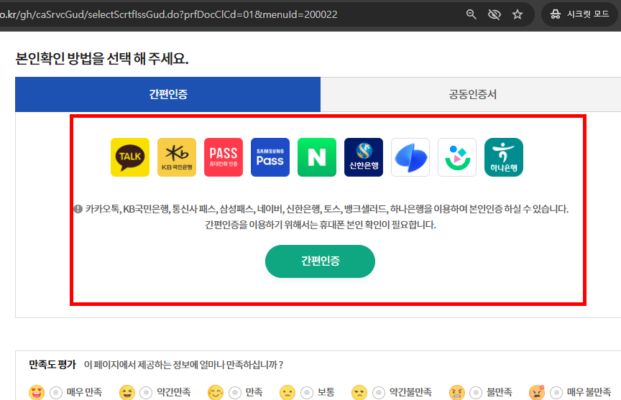Open the browser zoom magnifier icon
This screenshot has width=621, height=400.
471,14
